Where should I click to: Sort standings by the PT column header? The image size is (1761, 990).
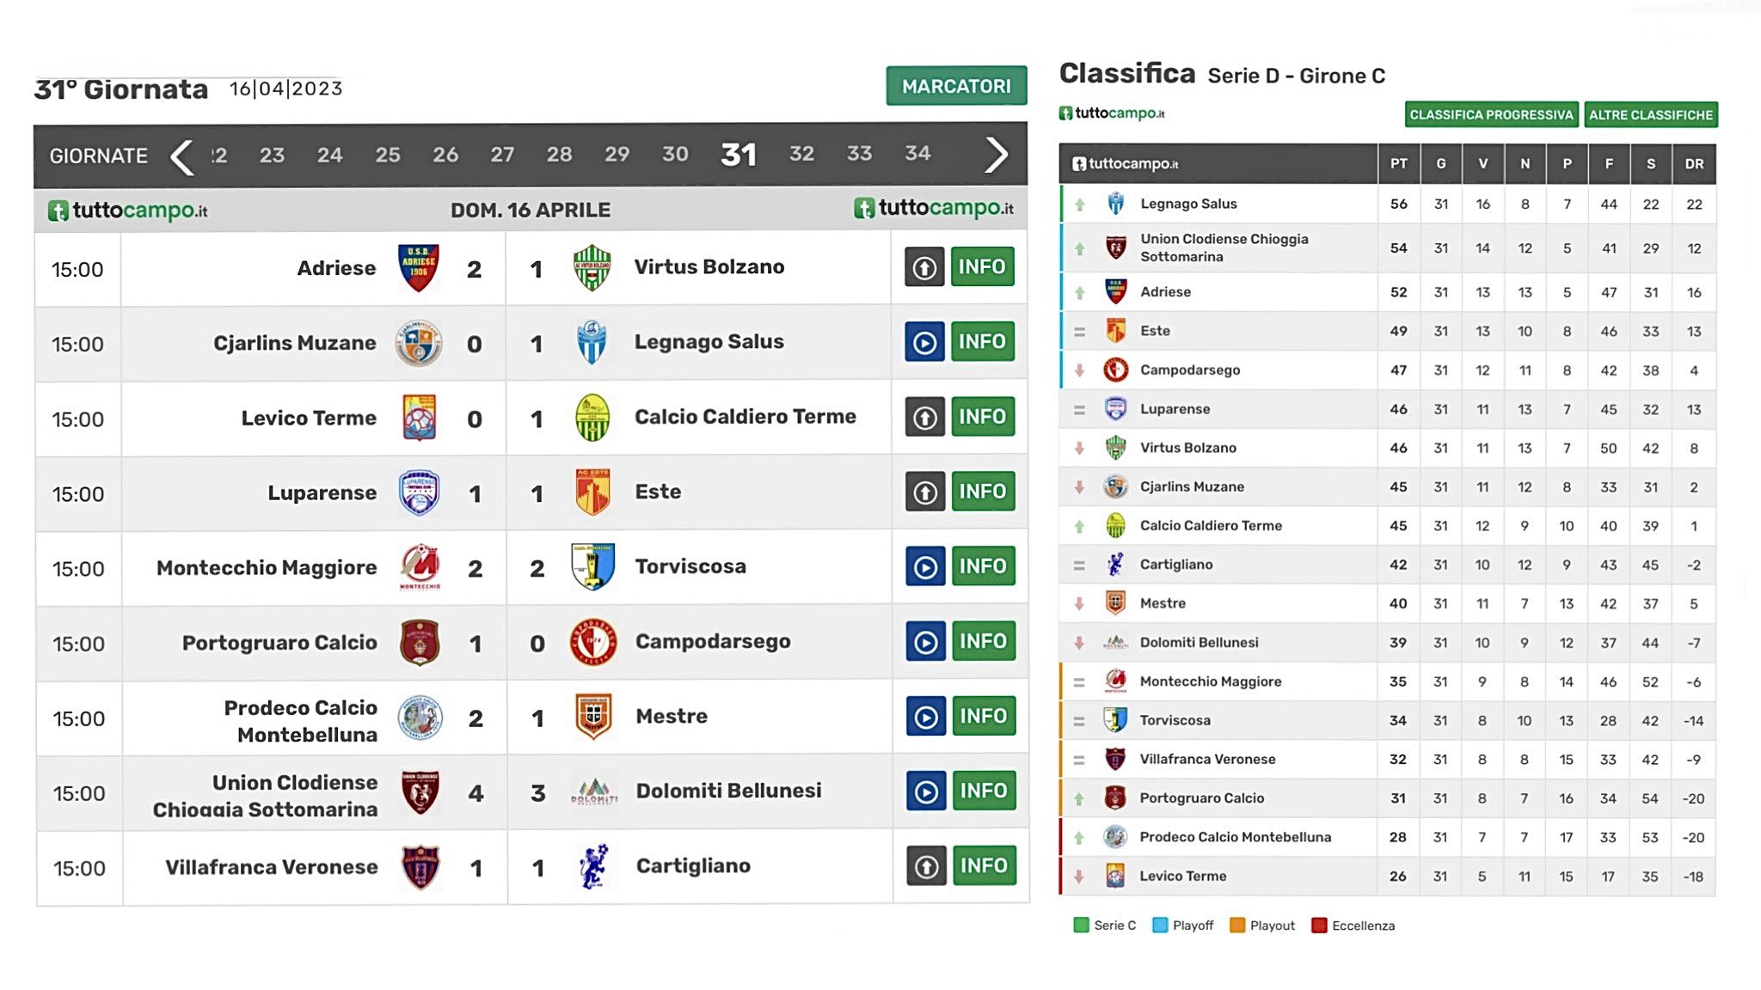(1399, 163)
